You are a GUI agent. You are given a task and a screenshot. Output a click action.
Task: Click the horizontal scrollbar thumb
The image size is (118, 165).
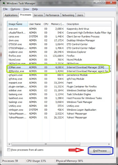(x=46, y=144)
